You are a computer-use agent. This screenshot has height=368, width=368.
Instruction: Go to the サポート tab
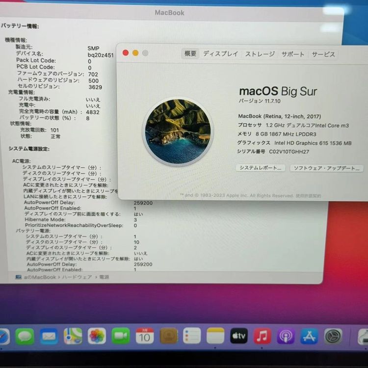(292, 54)
